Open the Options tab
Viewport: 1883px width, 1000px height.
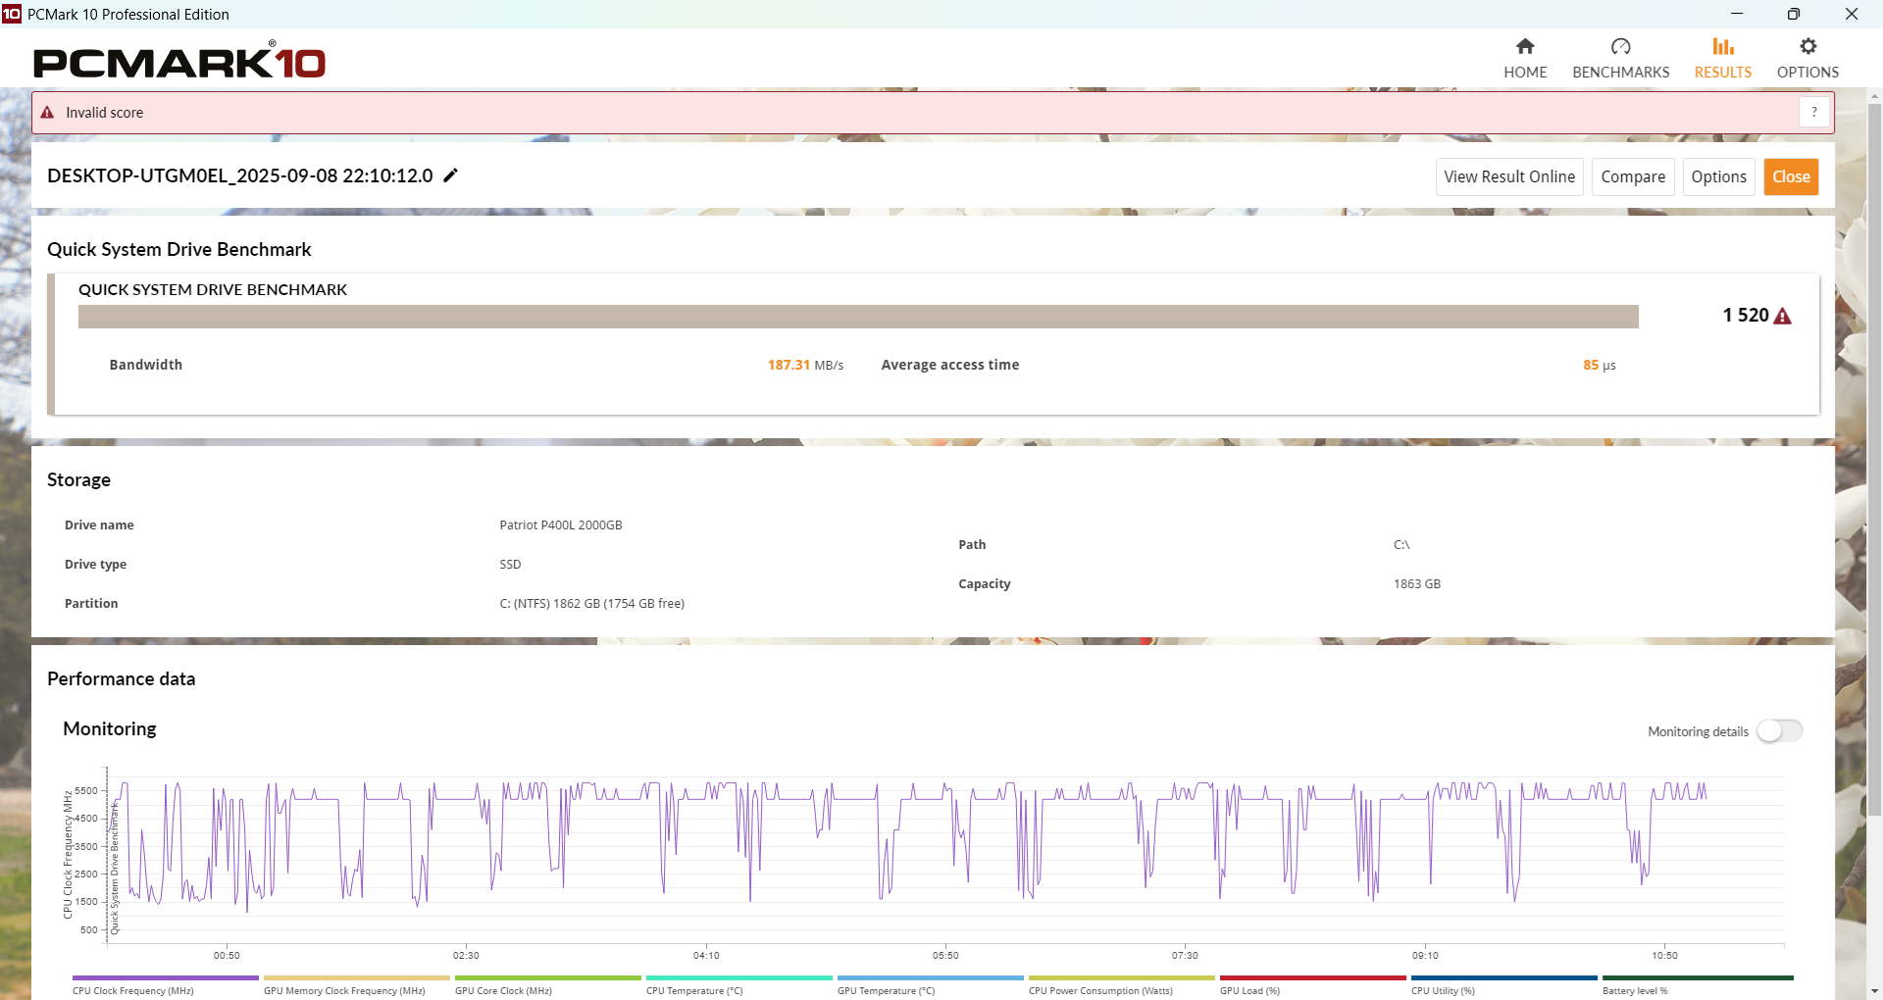tap(1807, 59)
